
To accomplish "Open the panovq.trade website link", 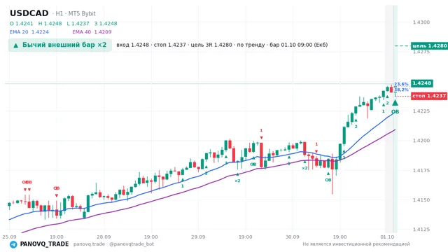I will pyautogui.click(x=89, y=244).
